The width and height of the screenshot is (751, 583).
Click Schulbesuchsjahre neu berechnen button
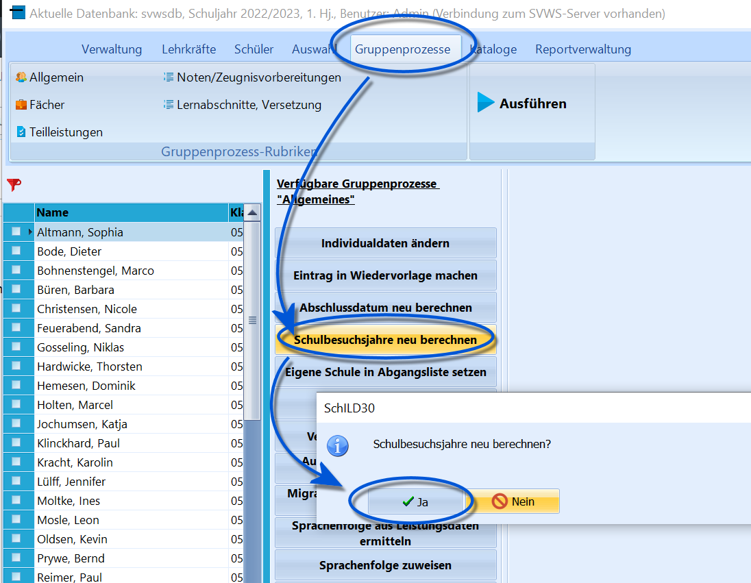click(x=386, y=340)
